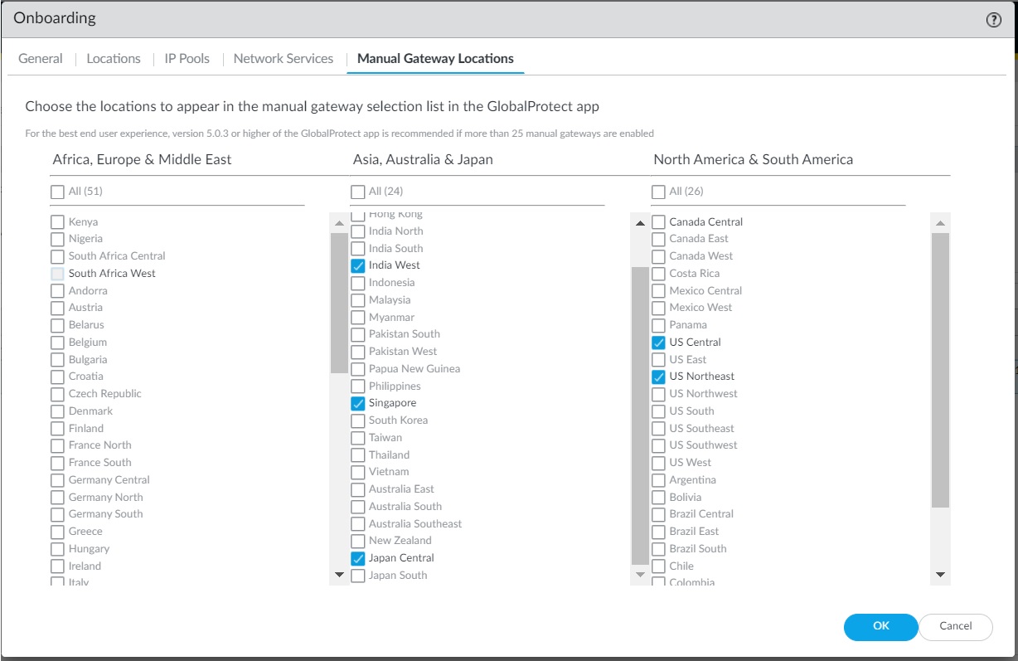Deselect the Japan Central checkbox
Screen dimensions: 1018x661
tap(358, 559)
